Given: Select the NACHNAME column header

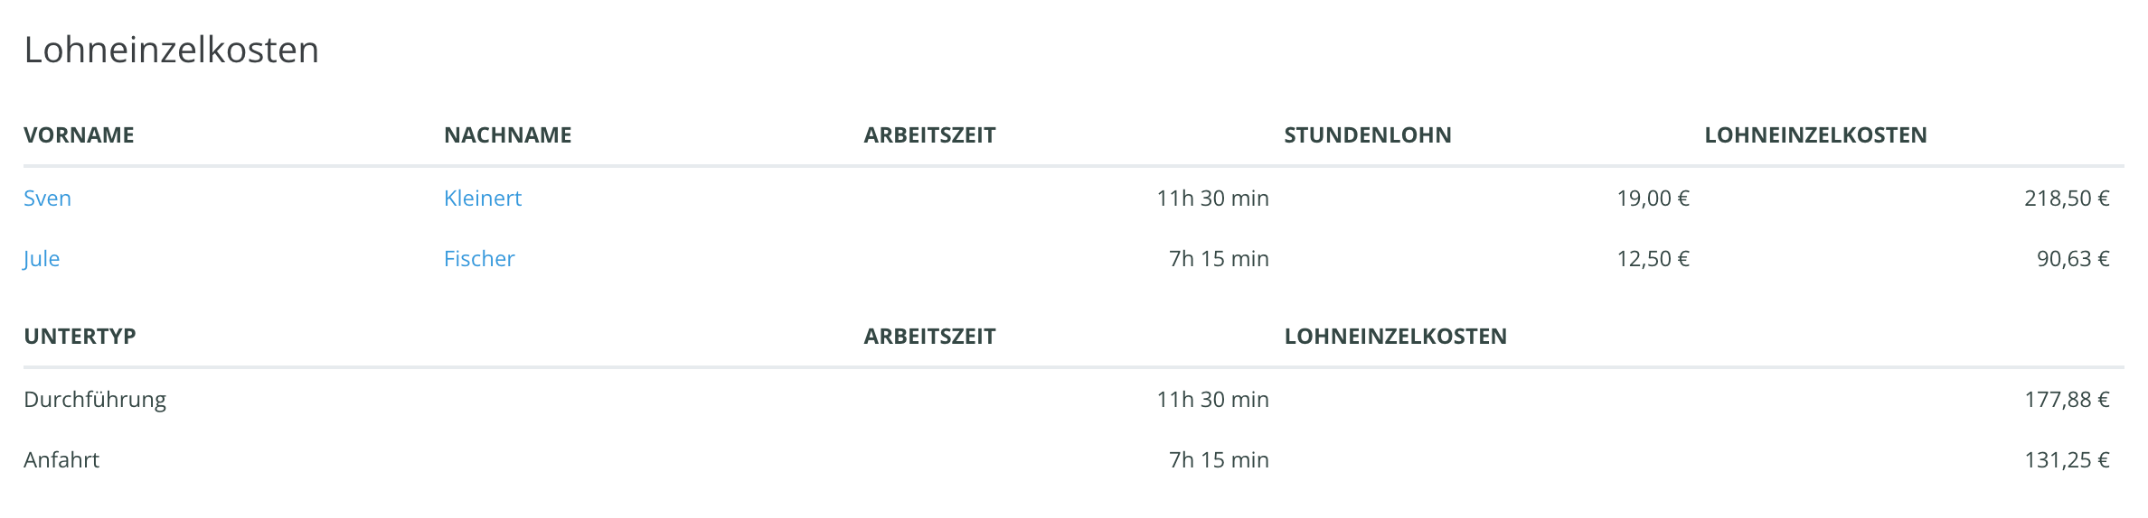Looking at the screenshot, I should [x=508, y=135].
